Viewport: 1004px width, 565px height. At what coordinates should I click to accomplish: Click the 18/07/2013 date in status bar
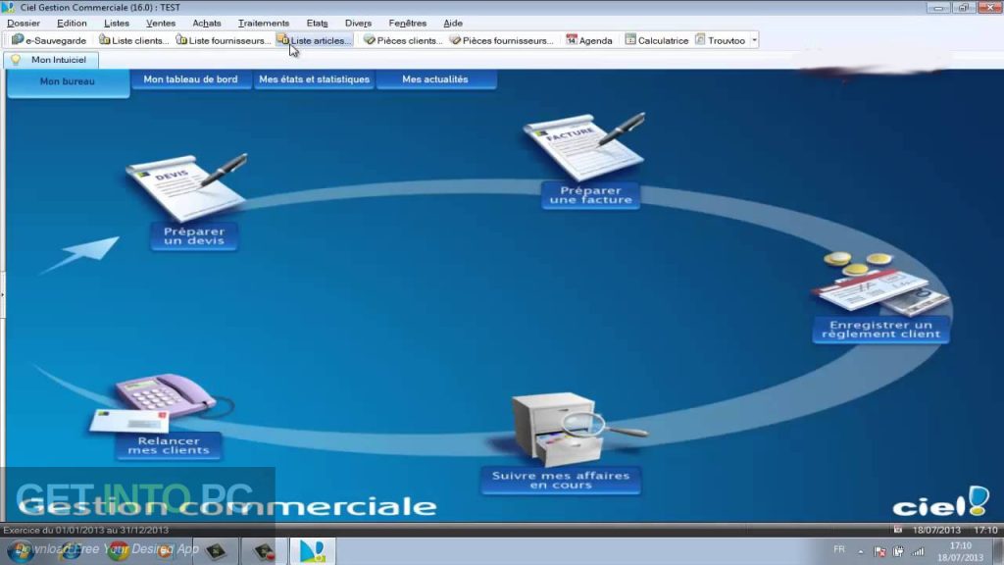point(936,531)
